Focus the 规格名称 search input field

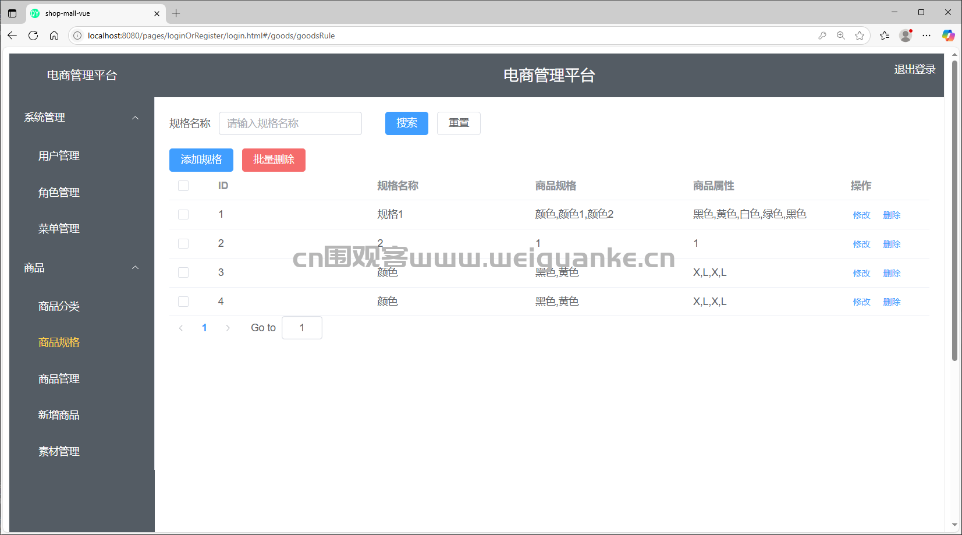tap(290, 123)
